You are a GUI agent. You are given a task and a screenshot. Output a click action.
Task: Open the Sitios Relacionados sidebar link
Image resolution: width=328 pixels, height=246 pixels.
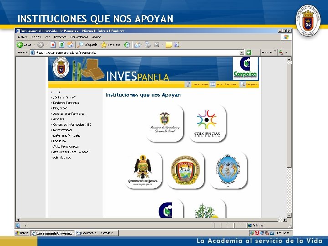point(66,146)
